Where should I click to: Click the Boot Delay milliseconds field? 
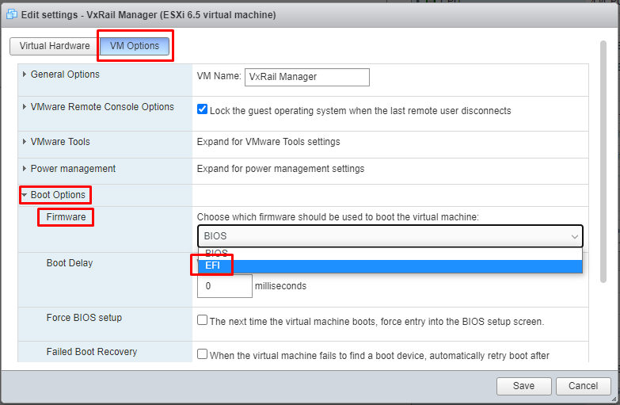click(x=224, y=286)
